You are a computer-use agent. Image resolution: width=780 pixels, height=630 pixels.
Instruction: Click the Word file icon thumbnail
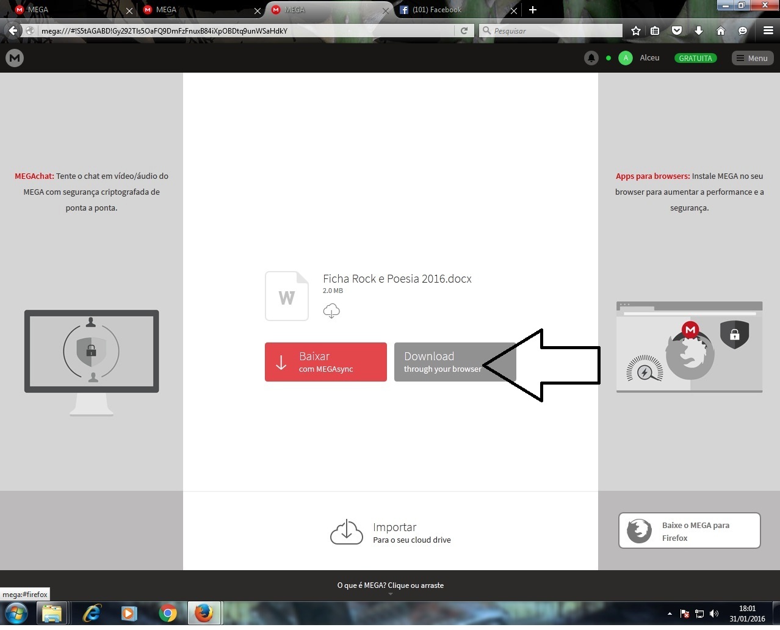(287, 296)
